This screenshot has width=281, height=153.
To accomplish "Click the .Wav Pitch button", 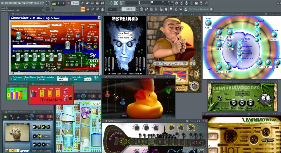I will pyautogui.click(x=56, y=25).
